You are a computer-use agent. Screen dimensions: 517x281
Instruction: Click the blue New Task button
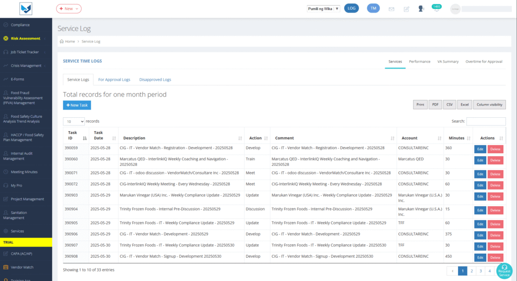point(77,105)
